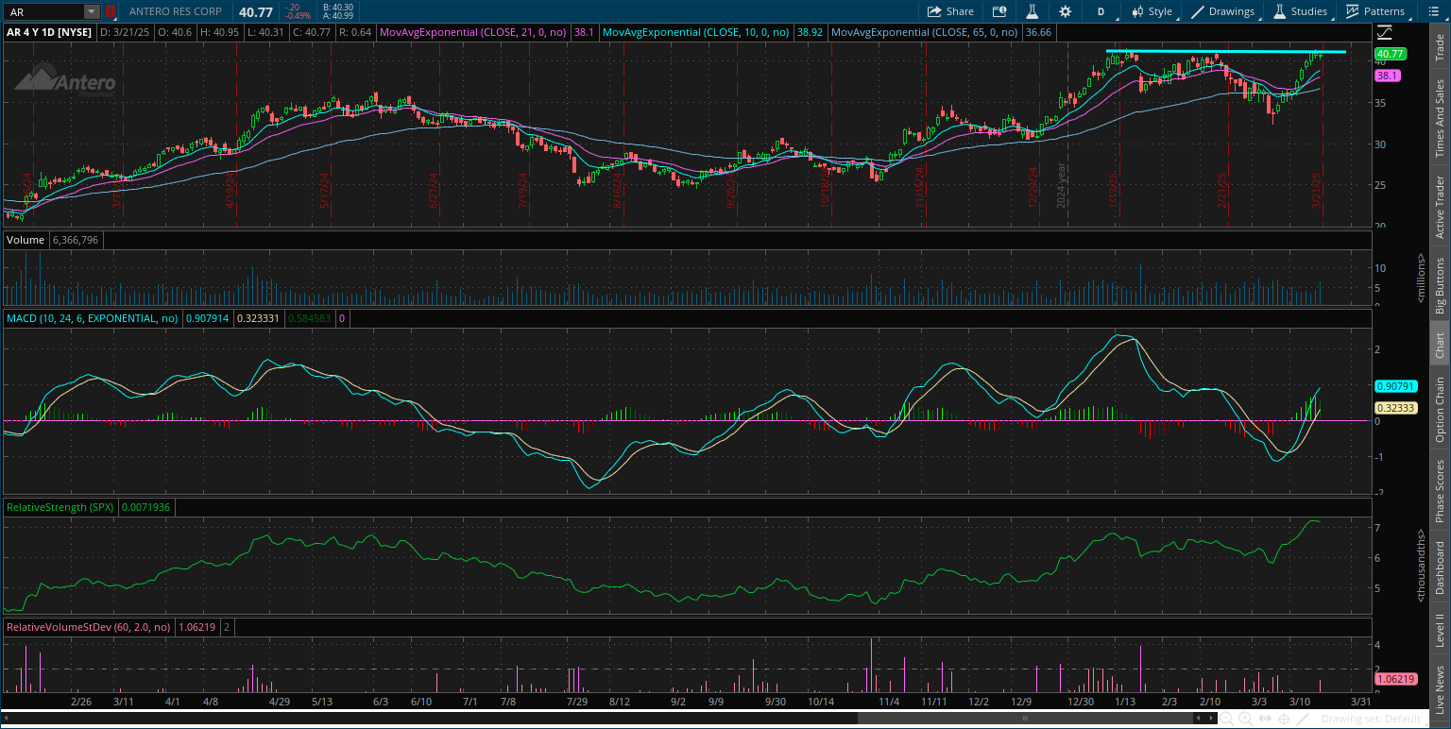This screenshot has width=1451, height=729.
Task: Expand the AR symbol selector dropdown arrow
Action: tap(91, 11)
